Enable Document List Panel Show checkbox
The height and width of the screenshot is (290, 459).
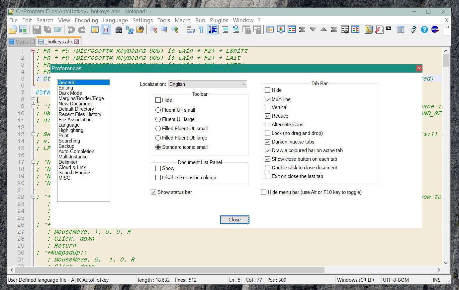click(x=158, y=168)
